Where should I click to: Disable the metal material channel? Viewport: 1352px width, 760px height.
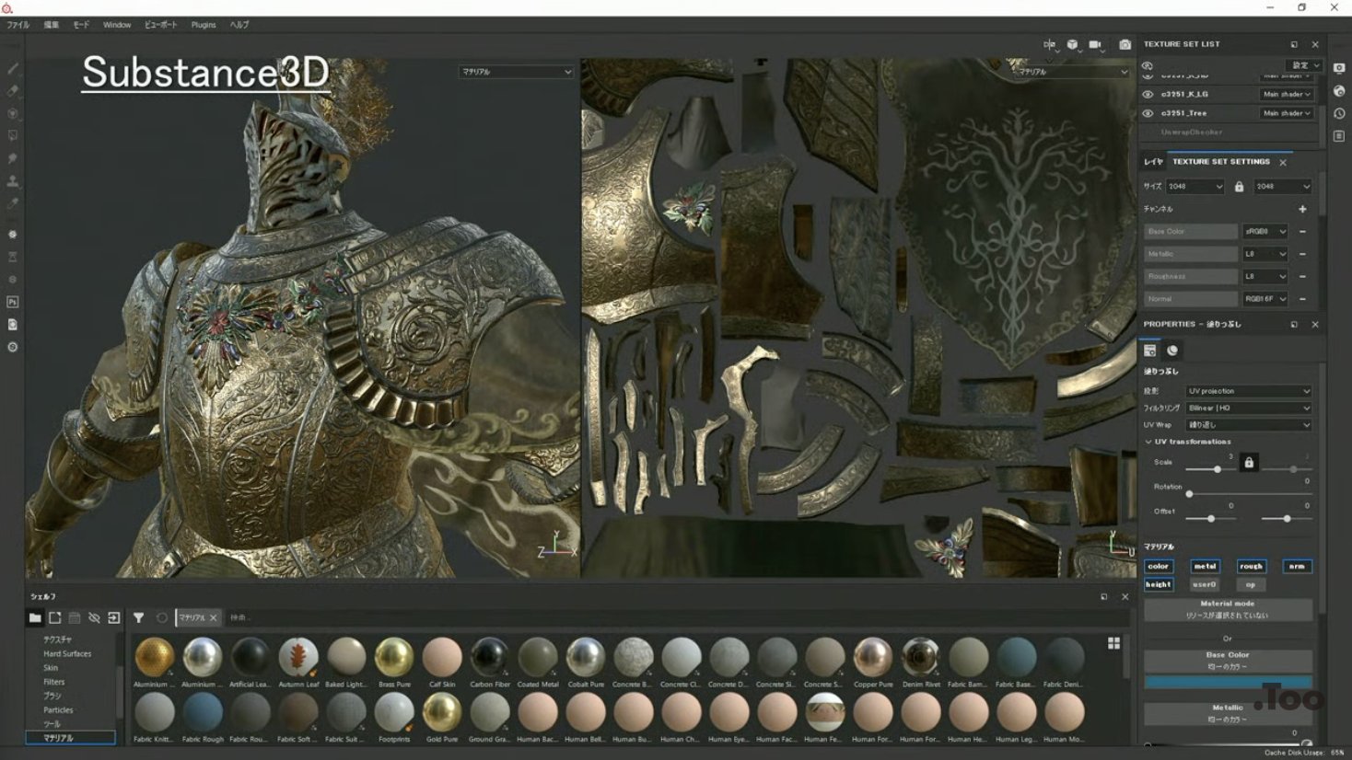tap(1205, 566)
